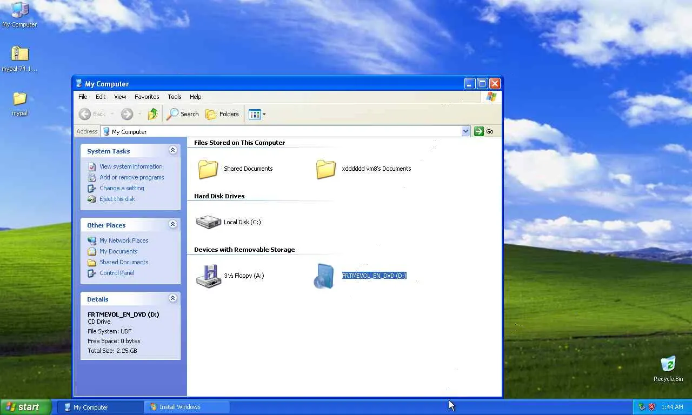The width and height of the screenshot is (692, 415).
Task: Collapse the Other Places panel
Action: (x=173, y=224)
